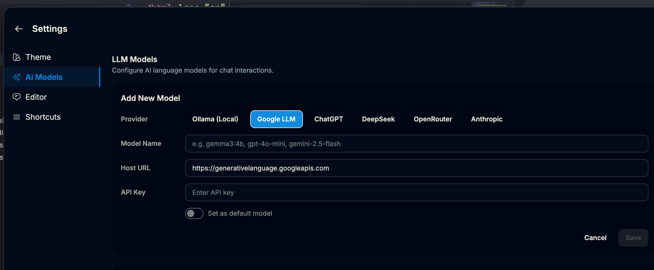This screenshot has height=270, width=654.
Task: Focus the API Key input field
Action: click(x=417, y=192)
